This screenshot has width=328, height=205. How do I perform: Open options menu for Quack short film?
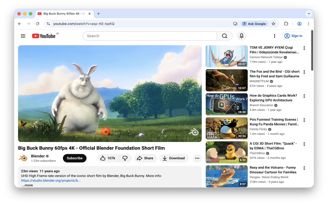coord(304,144)
